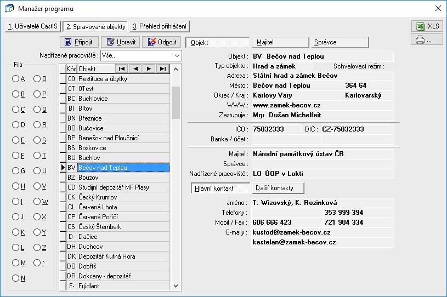This screenshot has width=447, height=297.
Task: Click the Objekt column header
Action: pos(96,69)
